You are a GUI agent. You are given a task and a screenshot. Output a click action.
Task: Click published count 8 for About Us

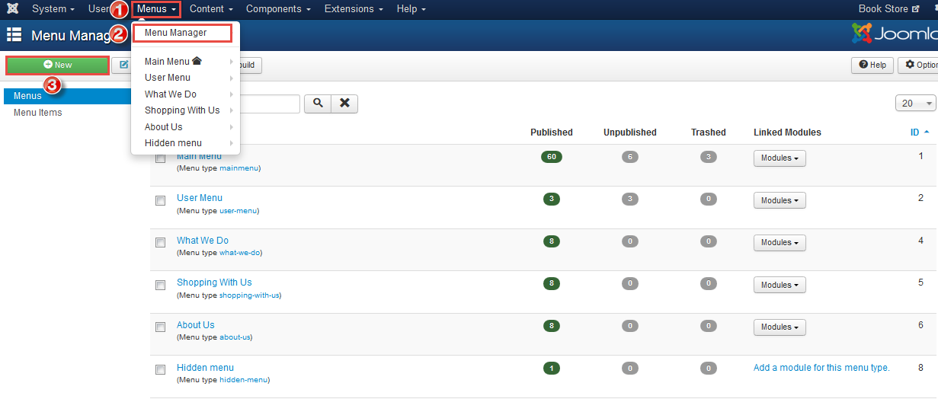click(x=551, y=326)
